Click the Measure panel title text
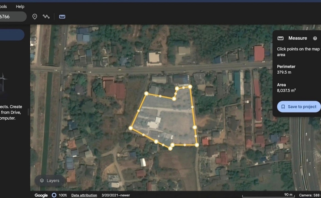321x198 pixels. (298, 38)
